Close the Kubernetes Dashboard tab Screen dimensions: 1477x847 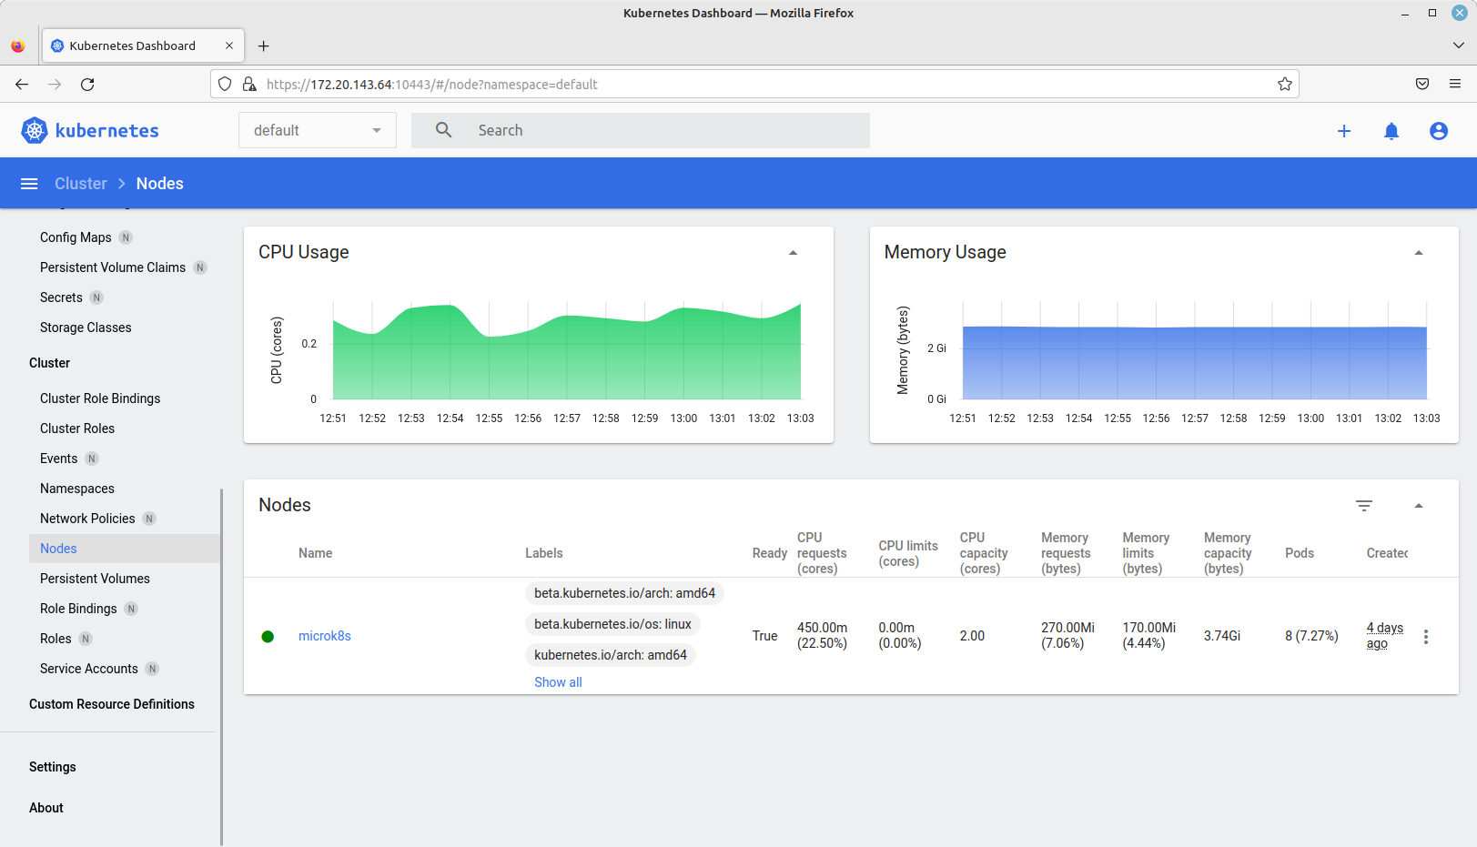(229, 45)
